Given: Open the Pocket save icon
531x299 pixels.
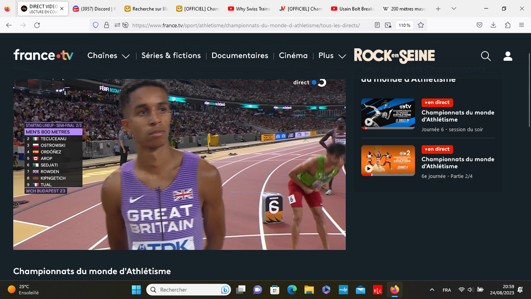Looking at the screenshot, I should click(480, 25).
